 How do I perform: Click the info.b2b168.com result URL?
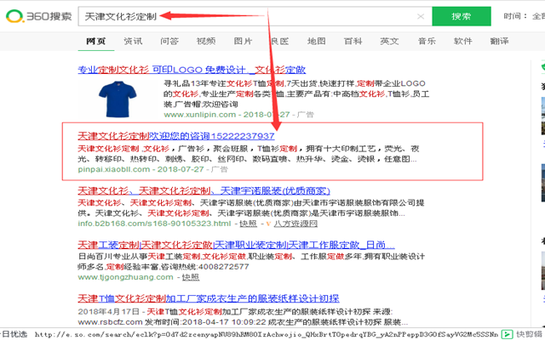pos(154,224)
